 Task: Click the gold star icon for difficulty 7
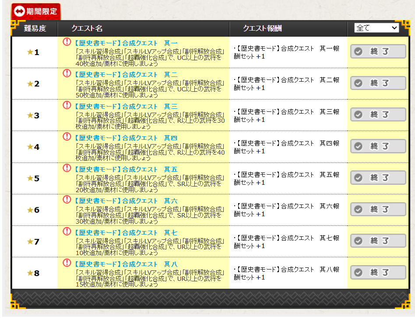pos(30,242)
